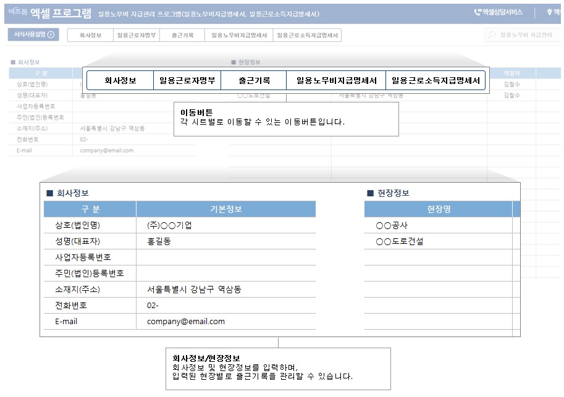Open the small 회사정보 tab under the banner
This screenshot has width=564, height=397.
click(x=90, y=35)
